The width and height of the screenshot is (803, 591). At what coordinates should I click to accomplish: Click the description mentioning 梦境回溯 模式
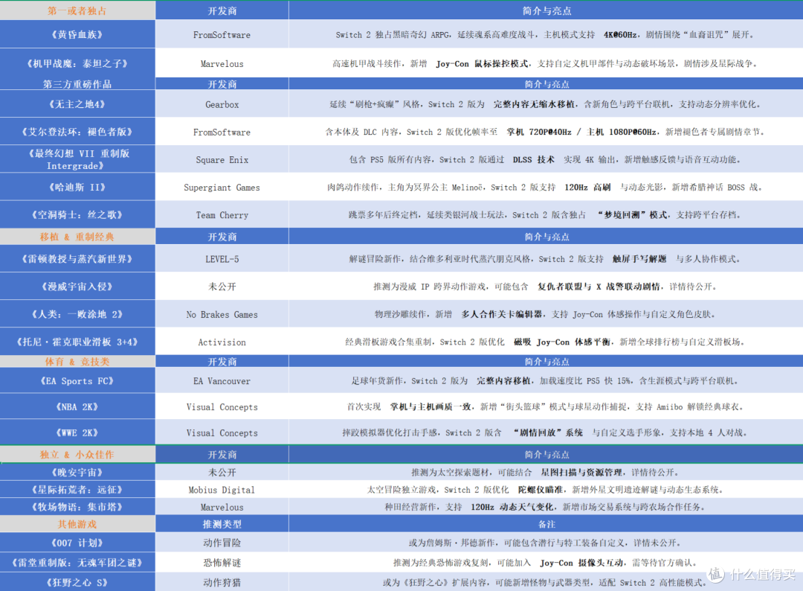pos(546,215)
